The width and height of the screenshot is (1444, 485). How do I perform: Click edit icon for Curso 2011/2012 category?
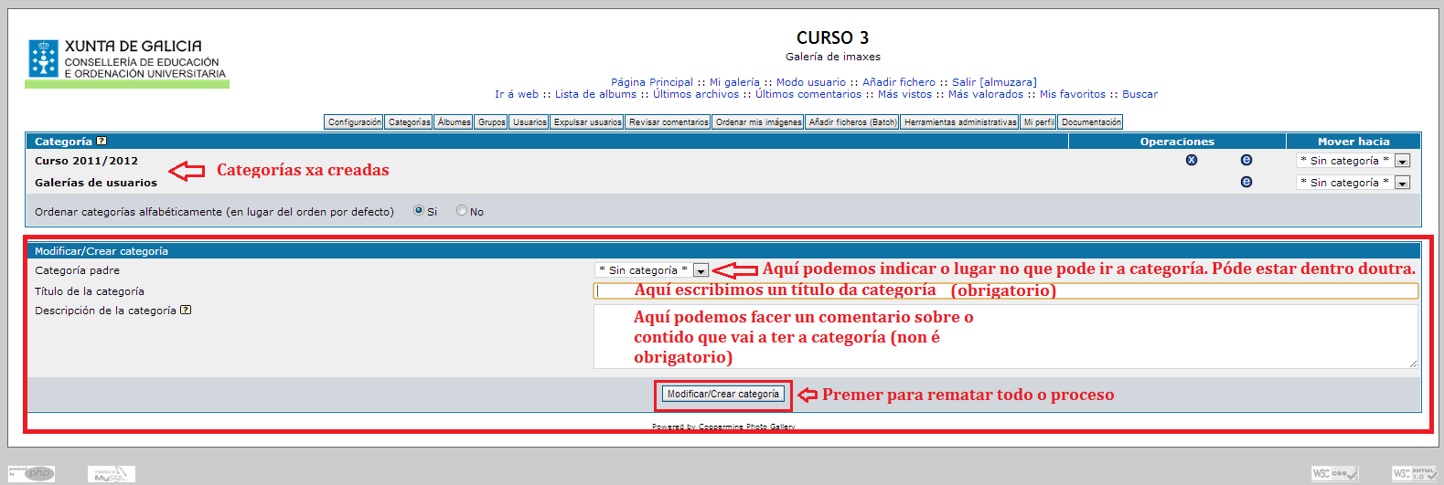(1246, 160)
